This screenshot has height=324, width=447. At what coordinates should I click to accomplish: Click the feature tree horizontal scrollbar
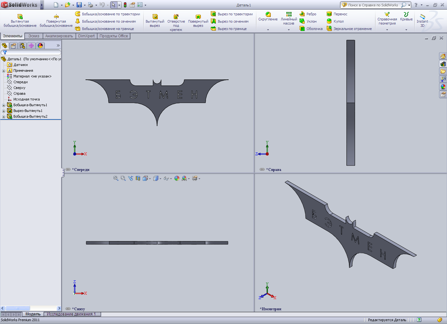click(31, 308)
